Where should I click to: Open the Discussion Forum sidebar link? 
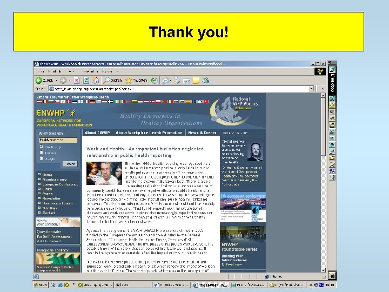click(x=57, y=203)
